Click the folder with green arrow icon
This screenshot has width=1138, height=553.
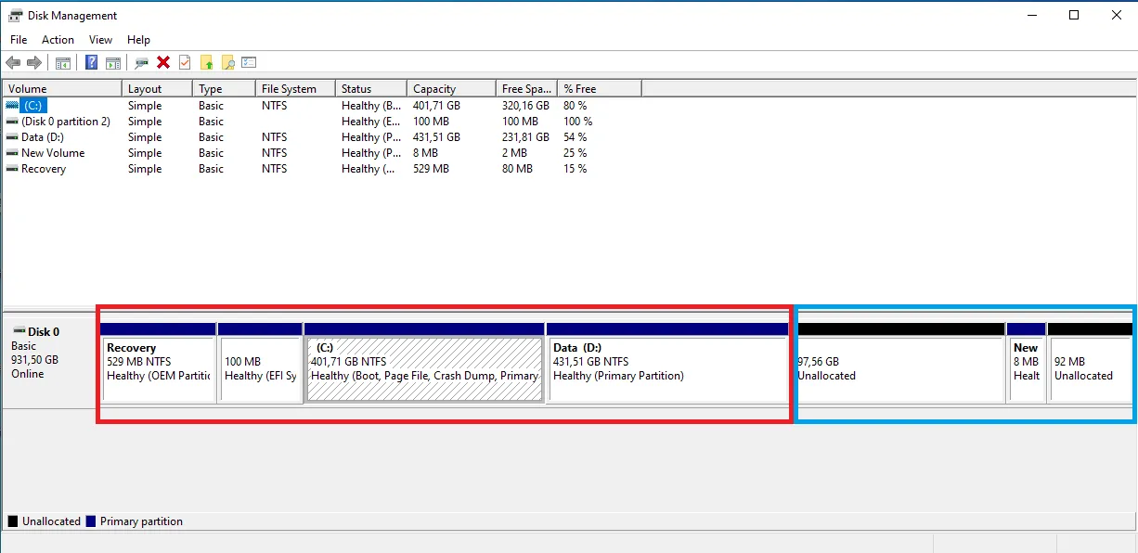(206, 63)
